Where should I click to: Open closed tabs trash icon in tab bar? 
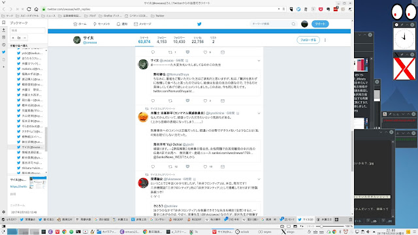point(350,219)
